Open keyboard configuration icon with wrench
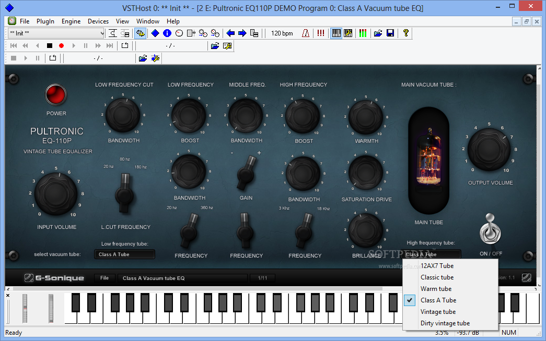 (348, 33)
